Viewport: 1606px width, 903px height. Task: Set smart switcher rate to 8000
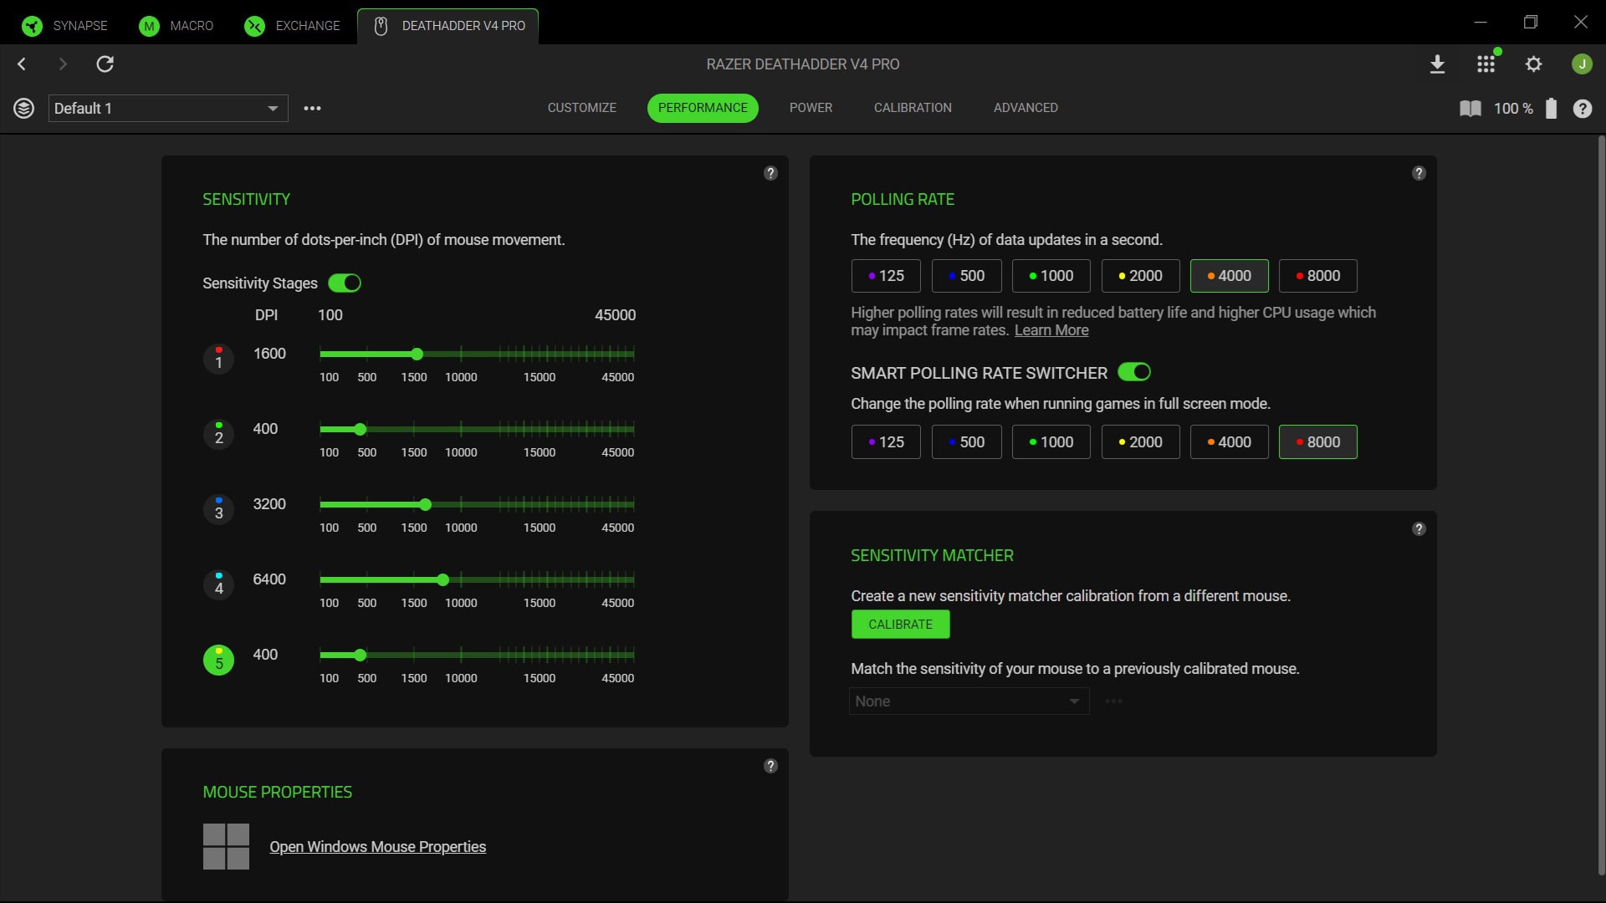point(1317,442)
